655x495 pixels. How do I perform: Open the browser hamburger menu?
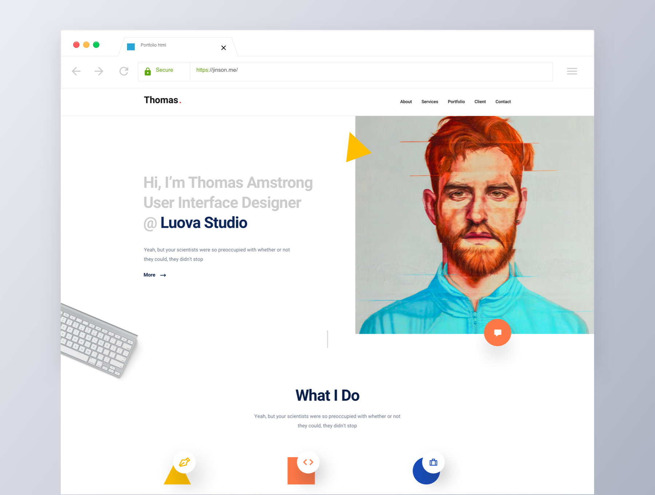tap(572, 71)
